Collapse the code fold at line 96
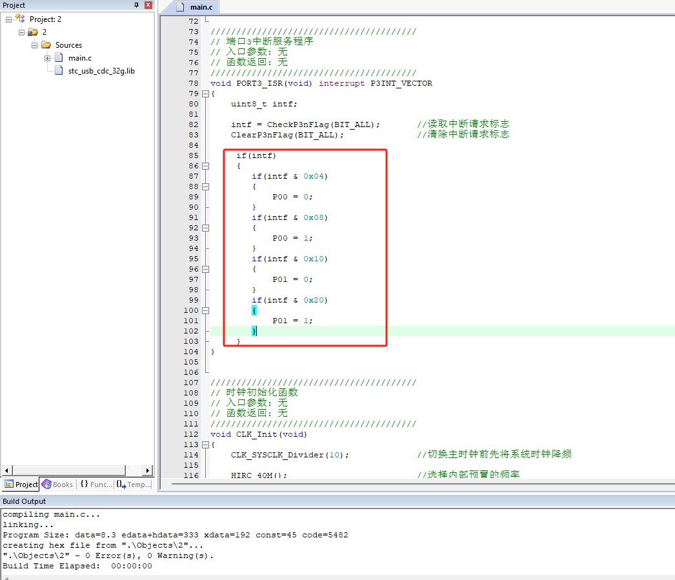 [206, 269]
